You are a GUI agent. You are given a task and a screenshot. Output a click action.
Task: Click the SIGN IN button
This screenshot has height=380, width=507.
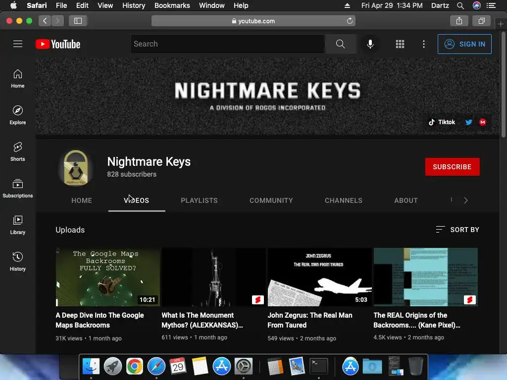pos(464,44)
